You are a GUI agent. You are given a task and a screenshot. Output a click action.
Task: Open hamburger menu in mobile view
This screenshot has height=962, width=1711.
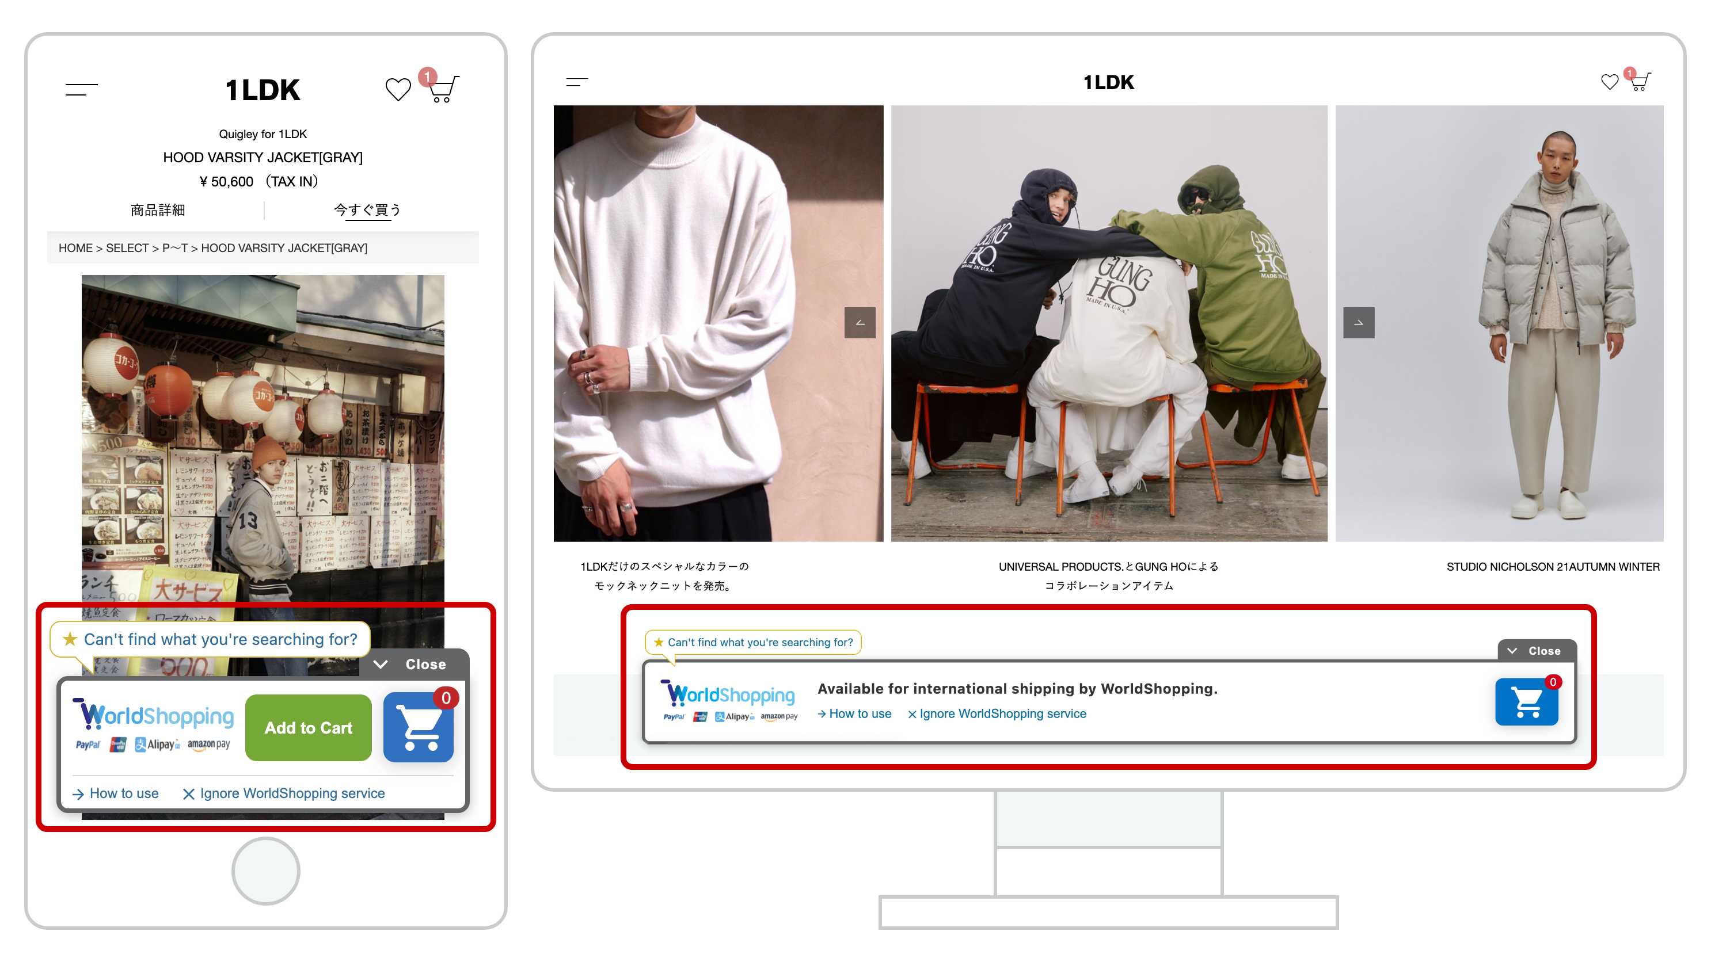[x=81, y=90]
